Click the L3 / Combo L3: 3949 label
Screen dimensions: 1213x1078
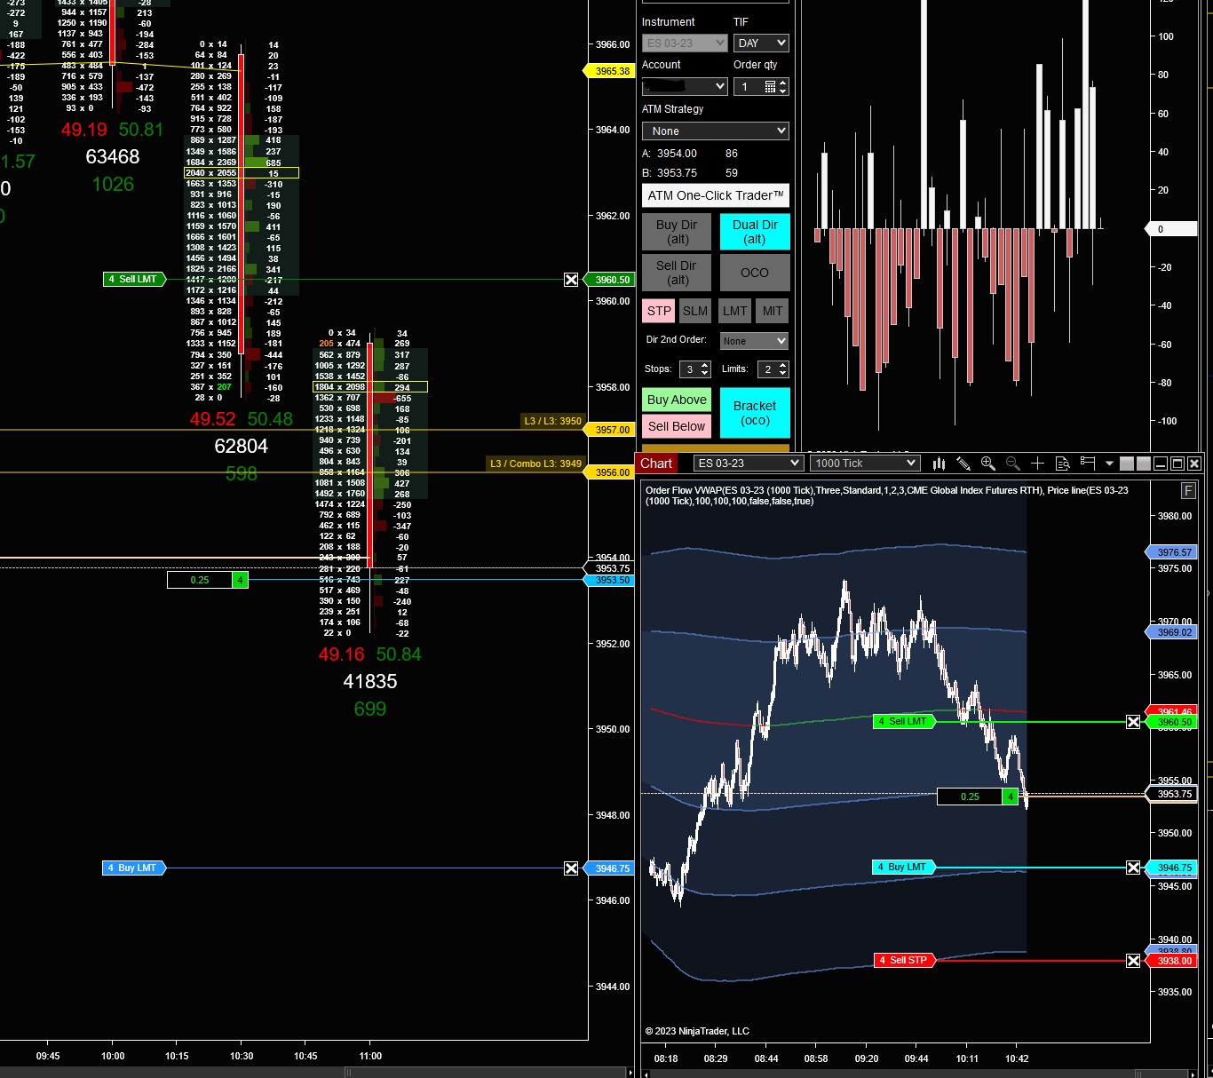(x=535, y=464)
